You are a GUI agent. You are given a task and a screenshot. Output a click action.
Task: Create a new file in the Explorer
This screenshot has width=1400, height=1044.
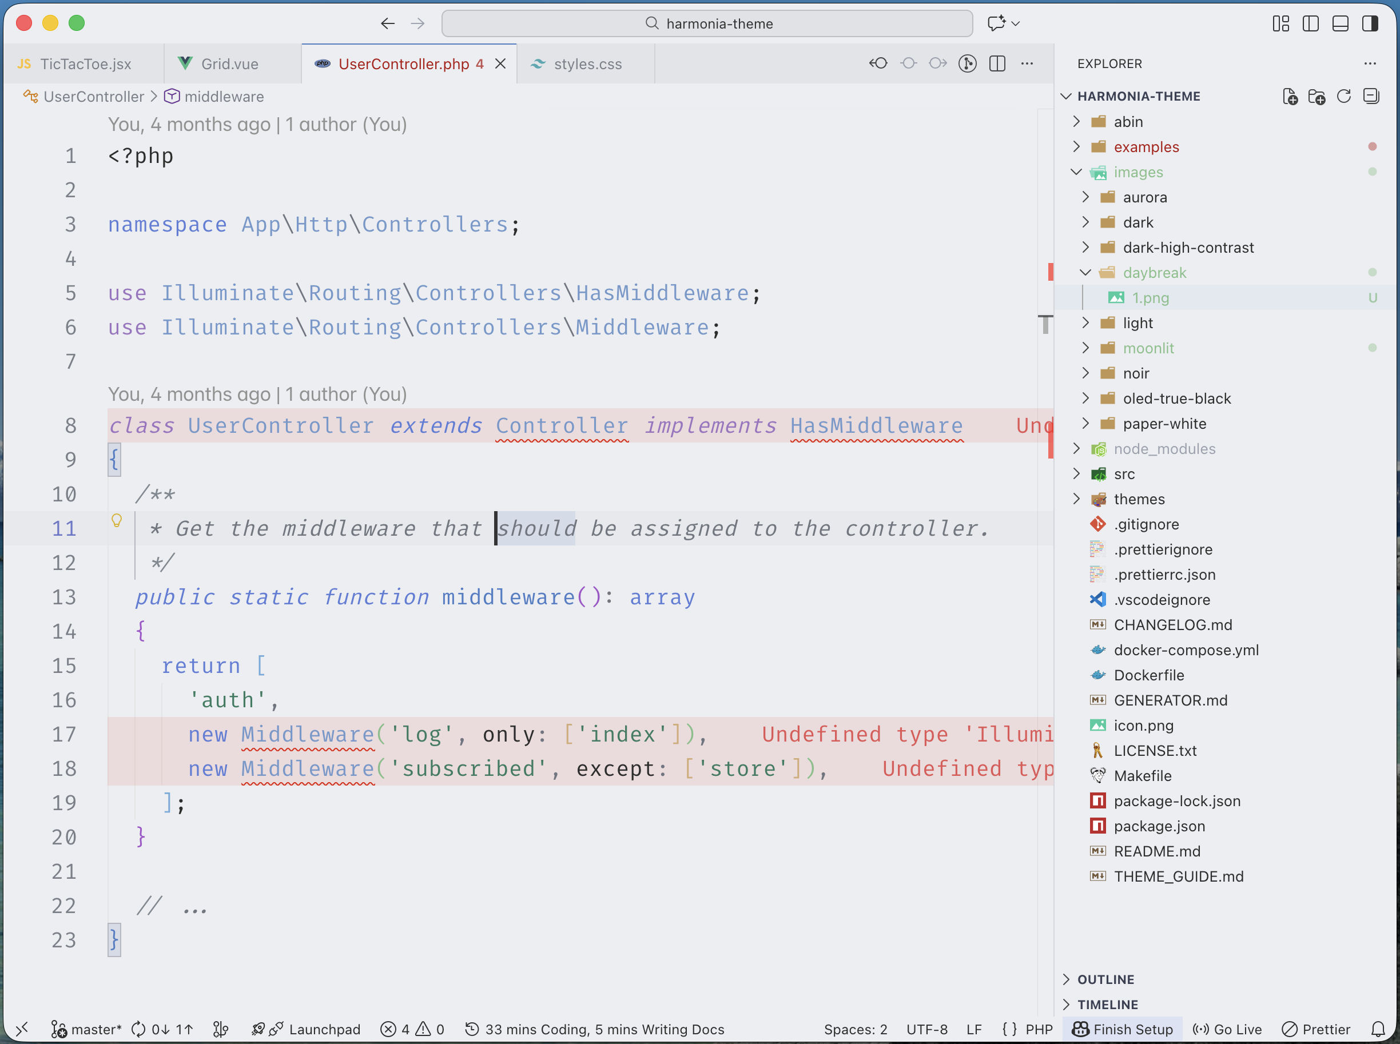coord(1290,96)
